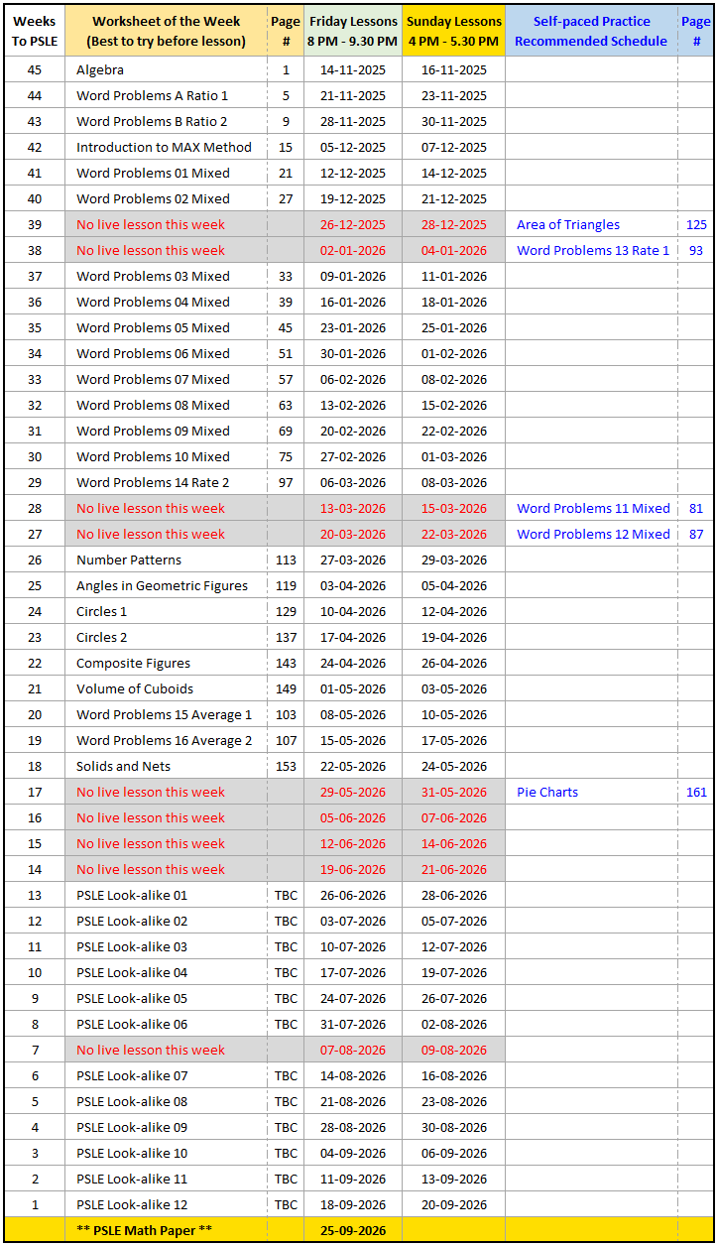Open Word Problems 13 Rate 1 link
This screenshot has width=717, height=1245.
click(x=592, y=251)
